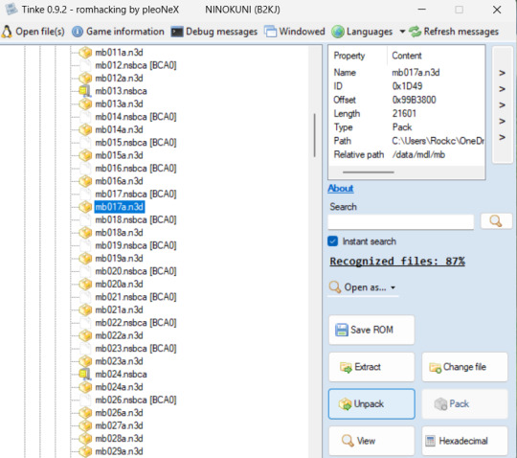Click the ID value 0x1D49
The height and width of the screenshot is (458, 517).
(407, 86)
